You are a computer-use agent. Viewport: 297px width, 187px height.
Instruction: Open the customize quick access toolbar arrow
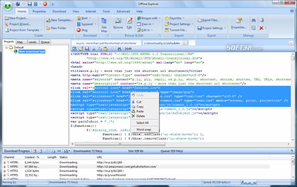tap(52, 4)
